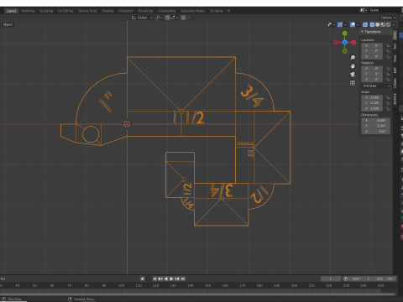Click the Scene name field
The width and height of the screenshot is (403, 302).
click(385, 10)
